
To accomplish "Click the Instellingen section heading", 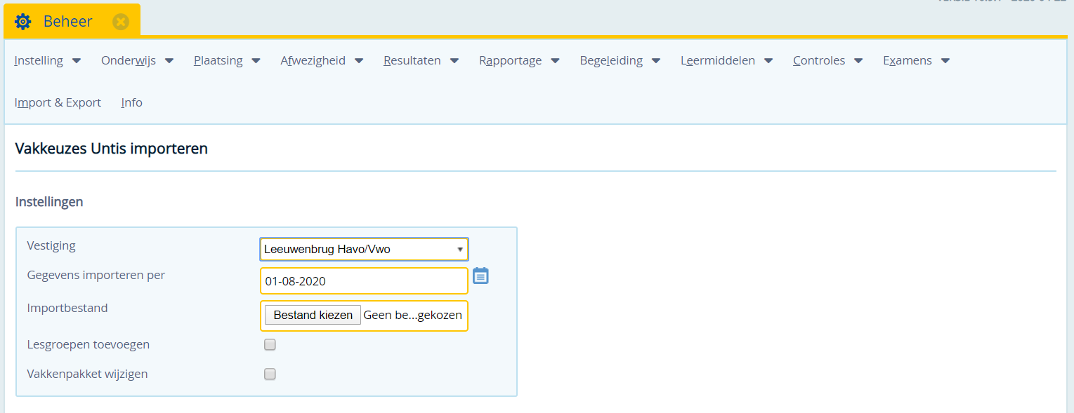I will point(49,202).
